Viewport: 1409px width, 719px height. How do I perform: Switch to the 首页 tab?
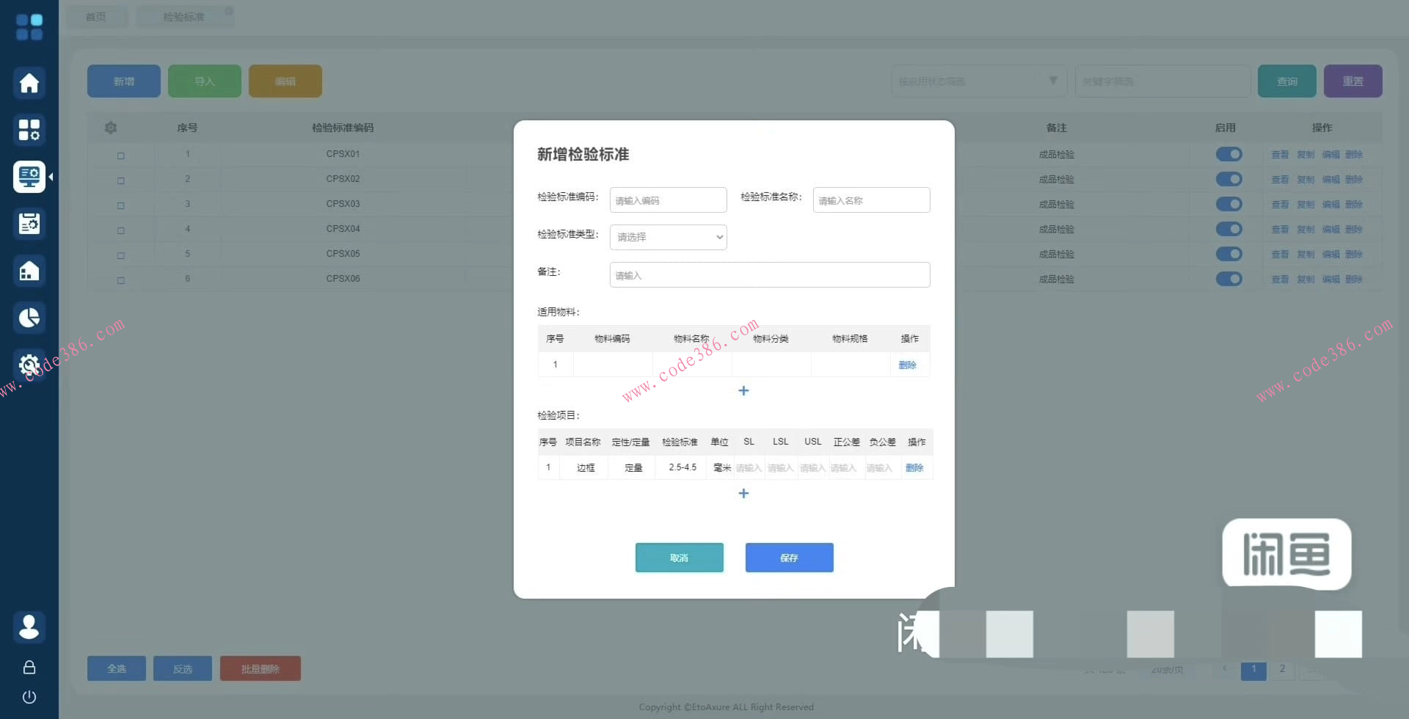coord(96,15)
